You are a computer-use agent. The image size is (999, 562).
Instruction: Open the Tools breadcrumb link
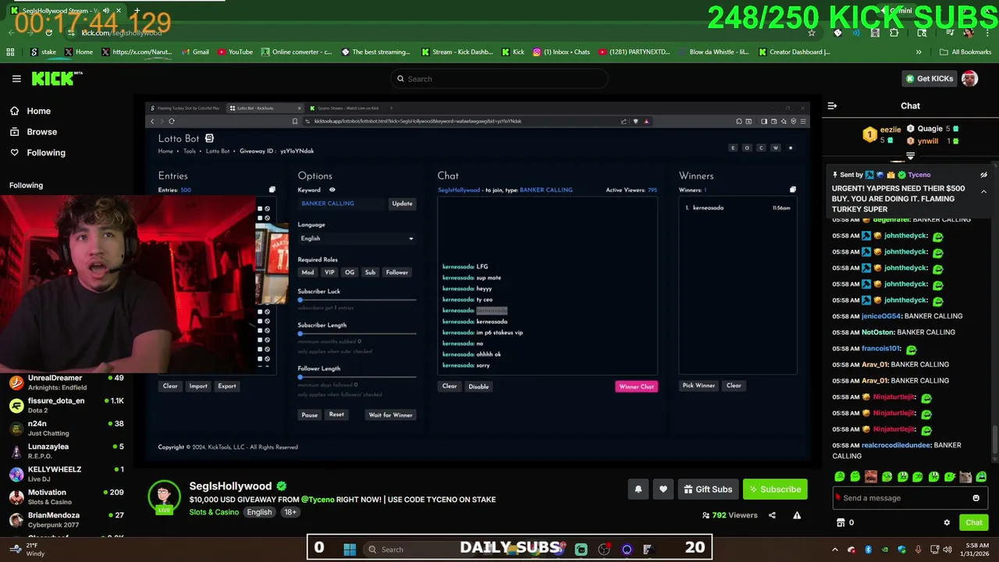[x=190, y=151]
